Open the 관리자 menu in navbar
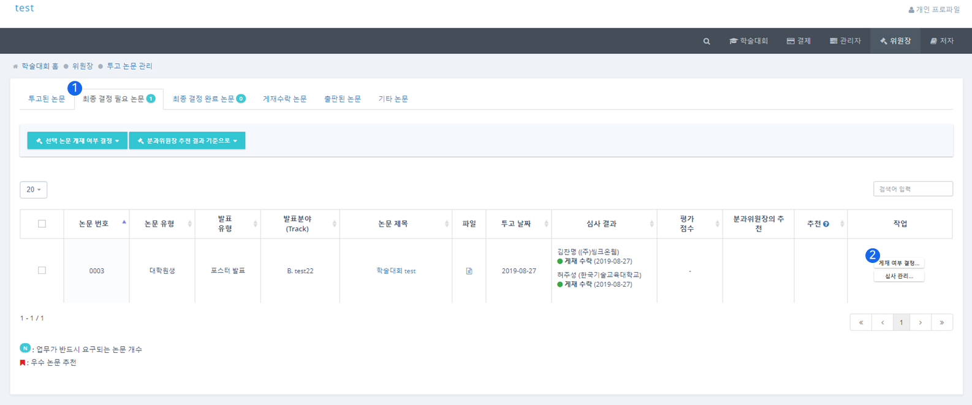This screenshot has width=972, height=405. tap(845, 41)
